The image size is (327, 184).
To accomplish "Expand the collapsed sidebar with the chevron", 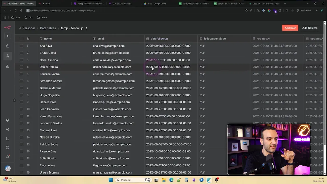I will (15, 100).
